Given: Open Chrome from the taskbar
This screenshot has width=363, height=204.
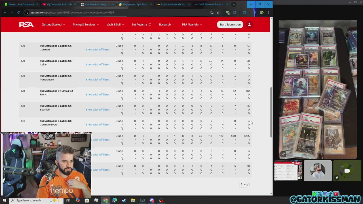Looking at the screenshot, I should 105,200.
